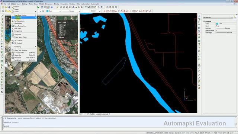Click the Cyan swatch in Properties Color row
Viewport: 238px width, 134px height.
[x=217, y=24]
